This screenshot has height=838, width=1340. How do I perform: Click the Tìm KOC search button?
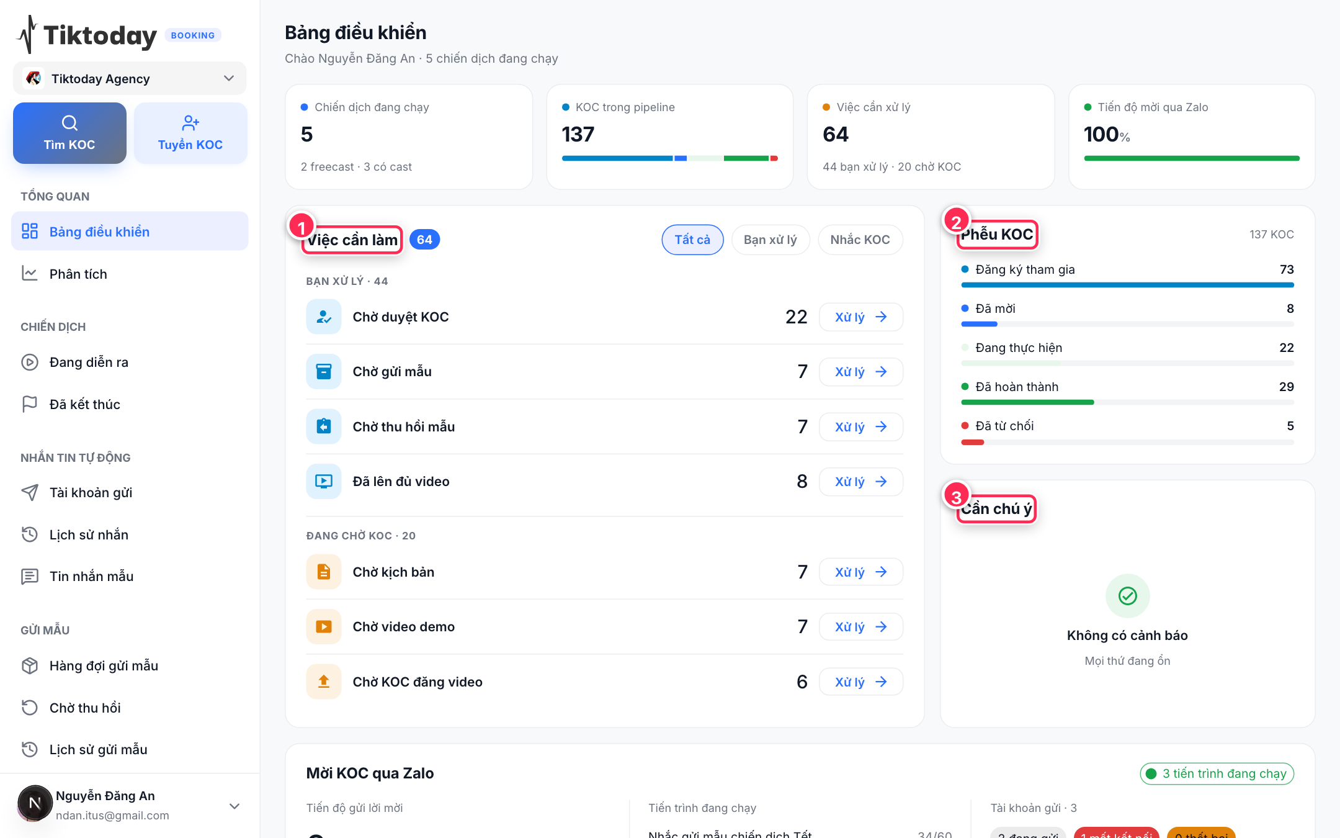[x=69, y=133]
